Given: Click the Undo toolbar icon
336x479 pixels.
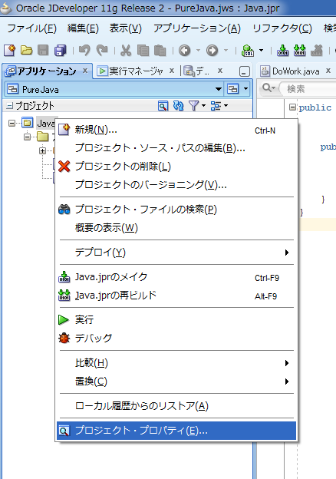Looking at the screenshot, I should (84, 50).
